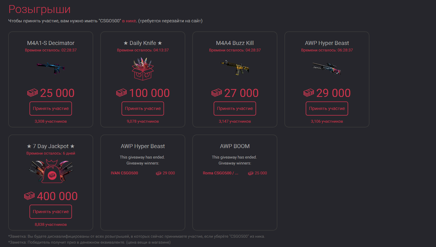This screenshot has height=247, width=436.
Task: Click the 7 Day Jackpot loot bag icon
Action: point(51,171)
